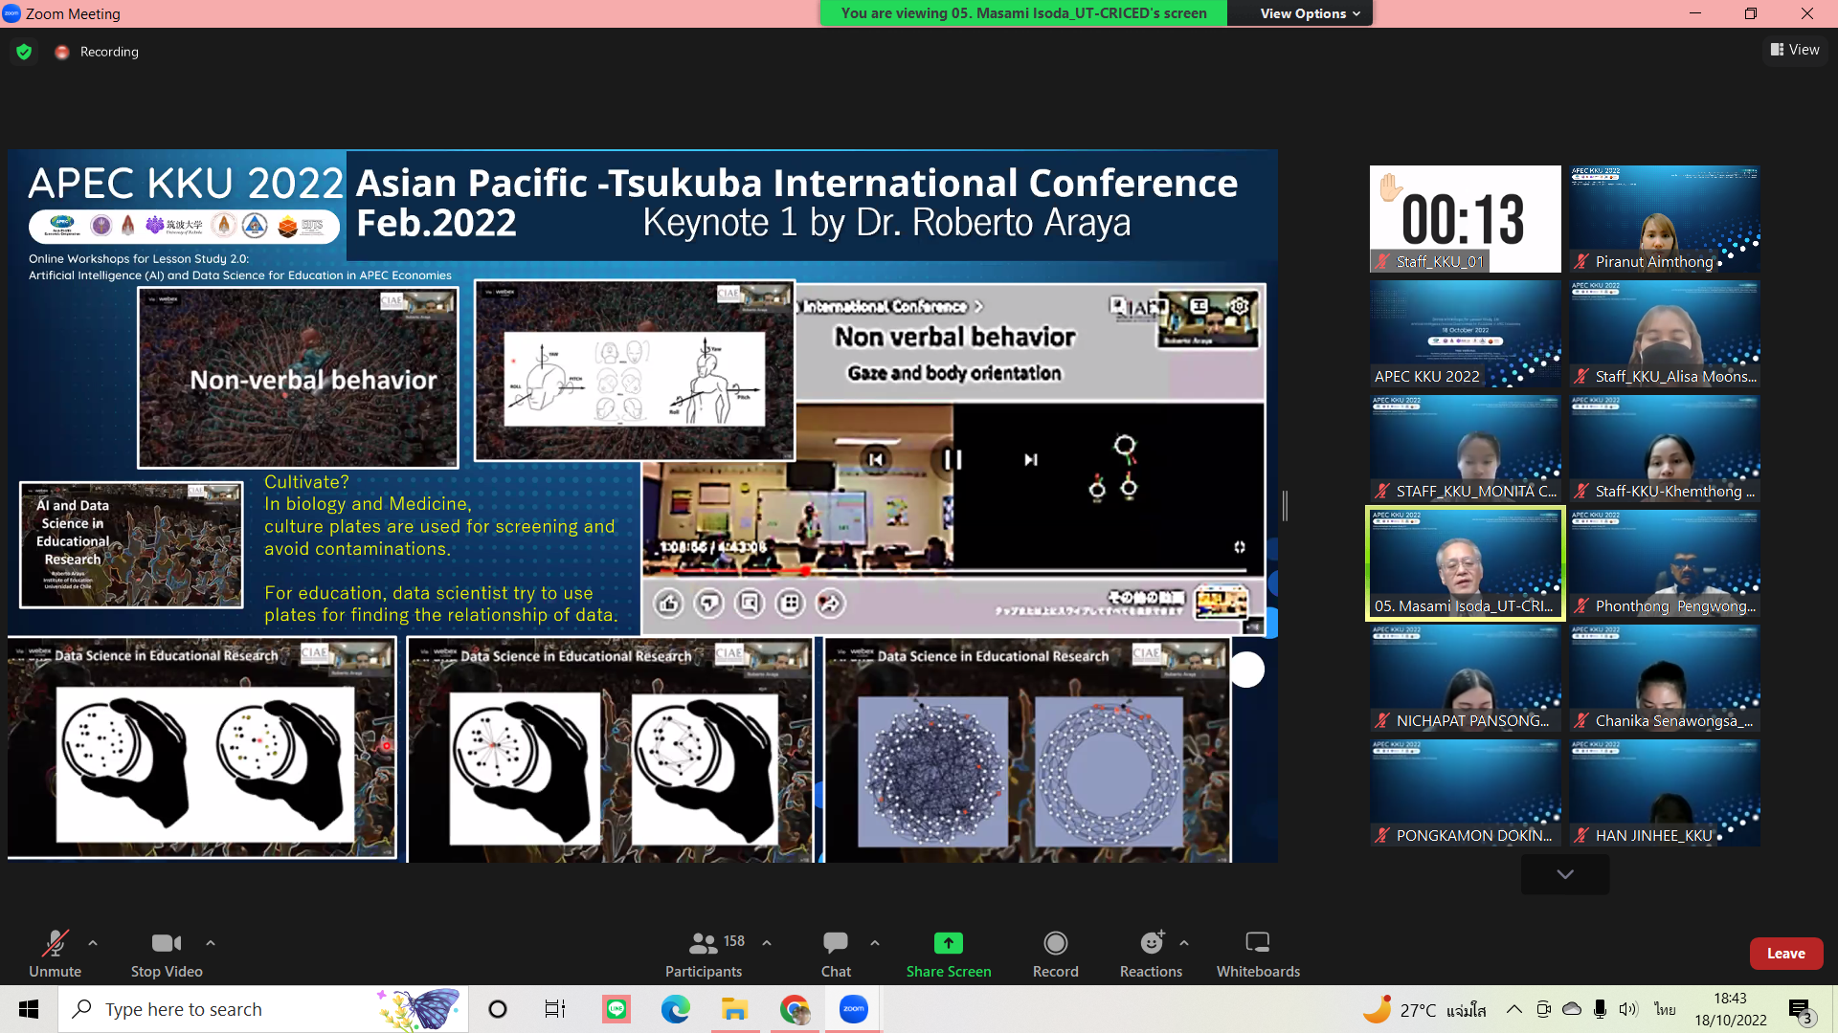Show more participant video tiles chevron

point(1564,874)
